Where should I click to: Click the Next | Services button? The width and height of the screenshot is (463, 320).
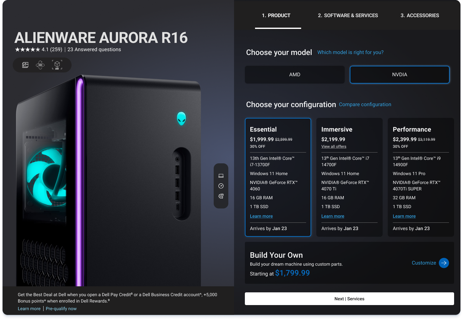[x=349, y=299]
